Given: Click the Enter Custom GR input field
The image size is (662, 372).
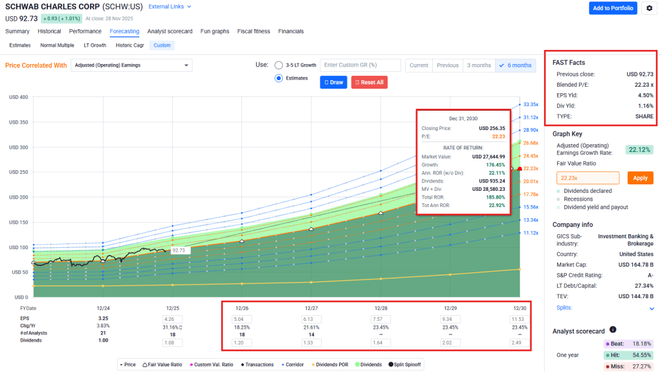Looking at the screenshot, I should 360,65.
